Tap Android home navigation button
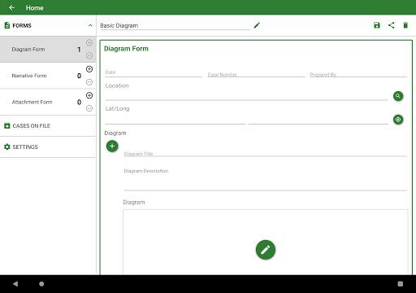The height and width of the screenshot is (293, 416). tap(41, 284)
